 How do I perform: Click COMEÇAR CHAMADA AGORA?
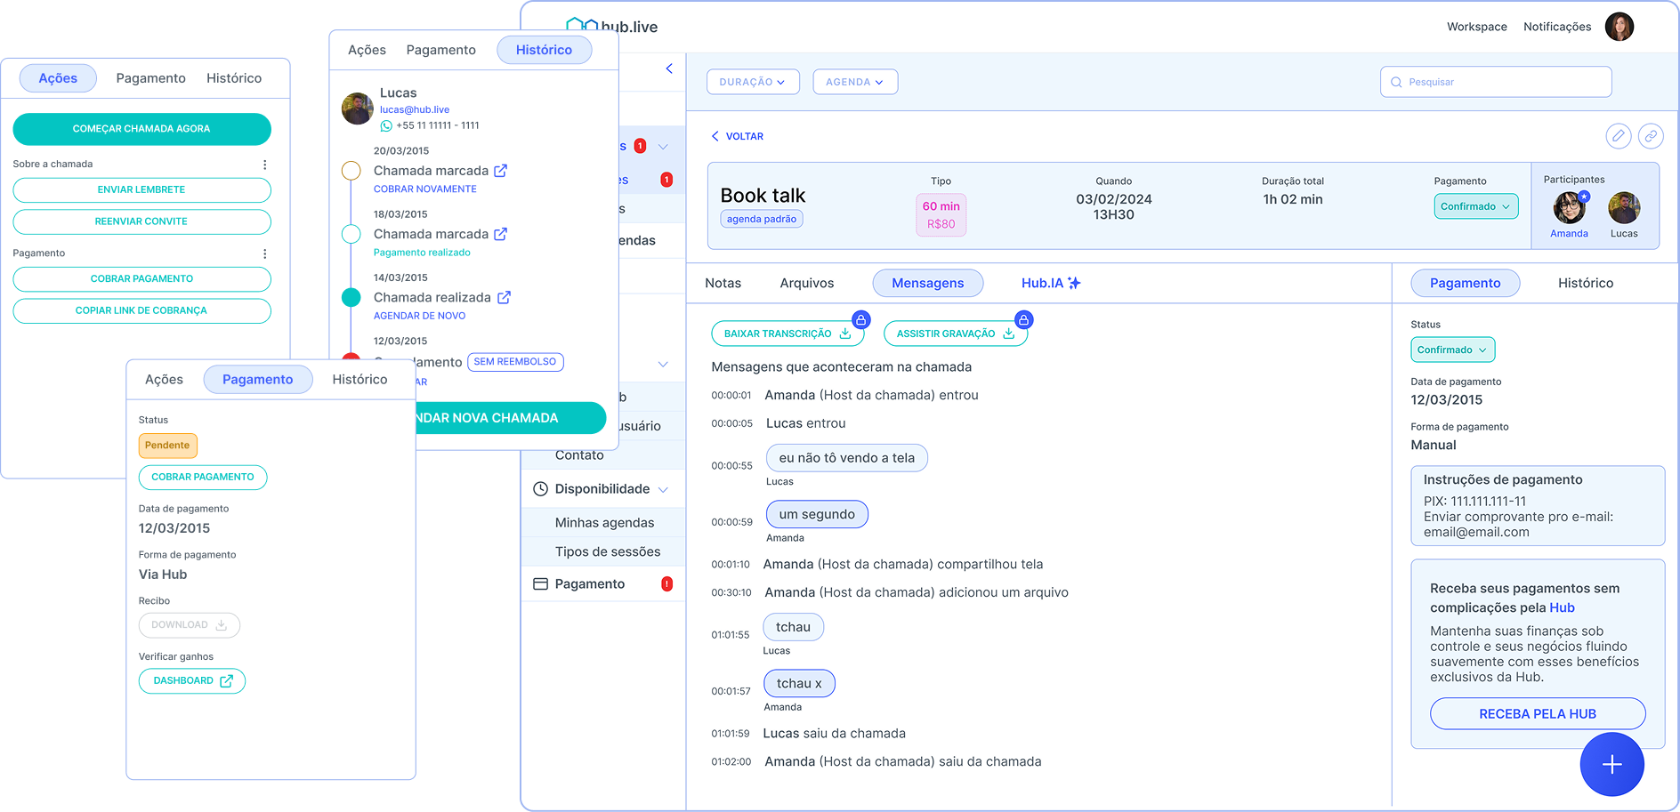coord(141,128)
